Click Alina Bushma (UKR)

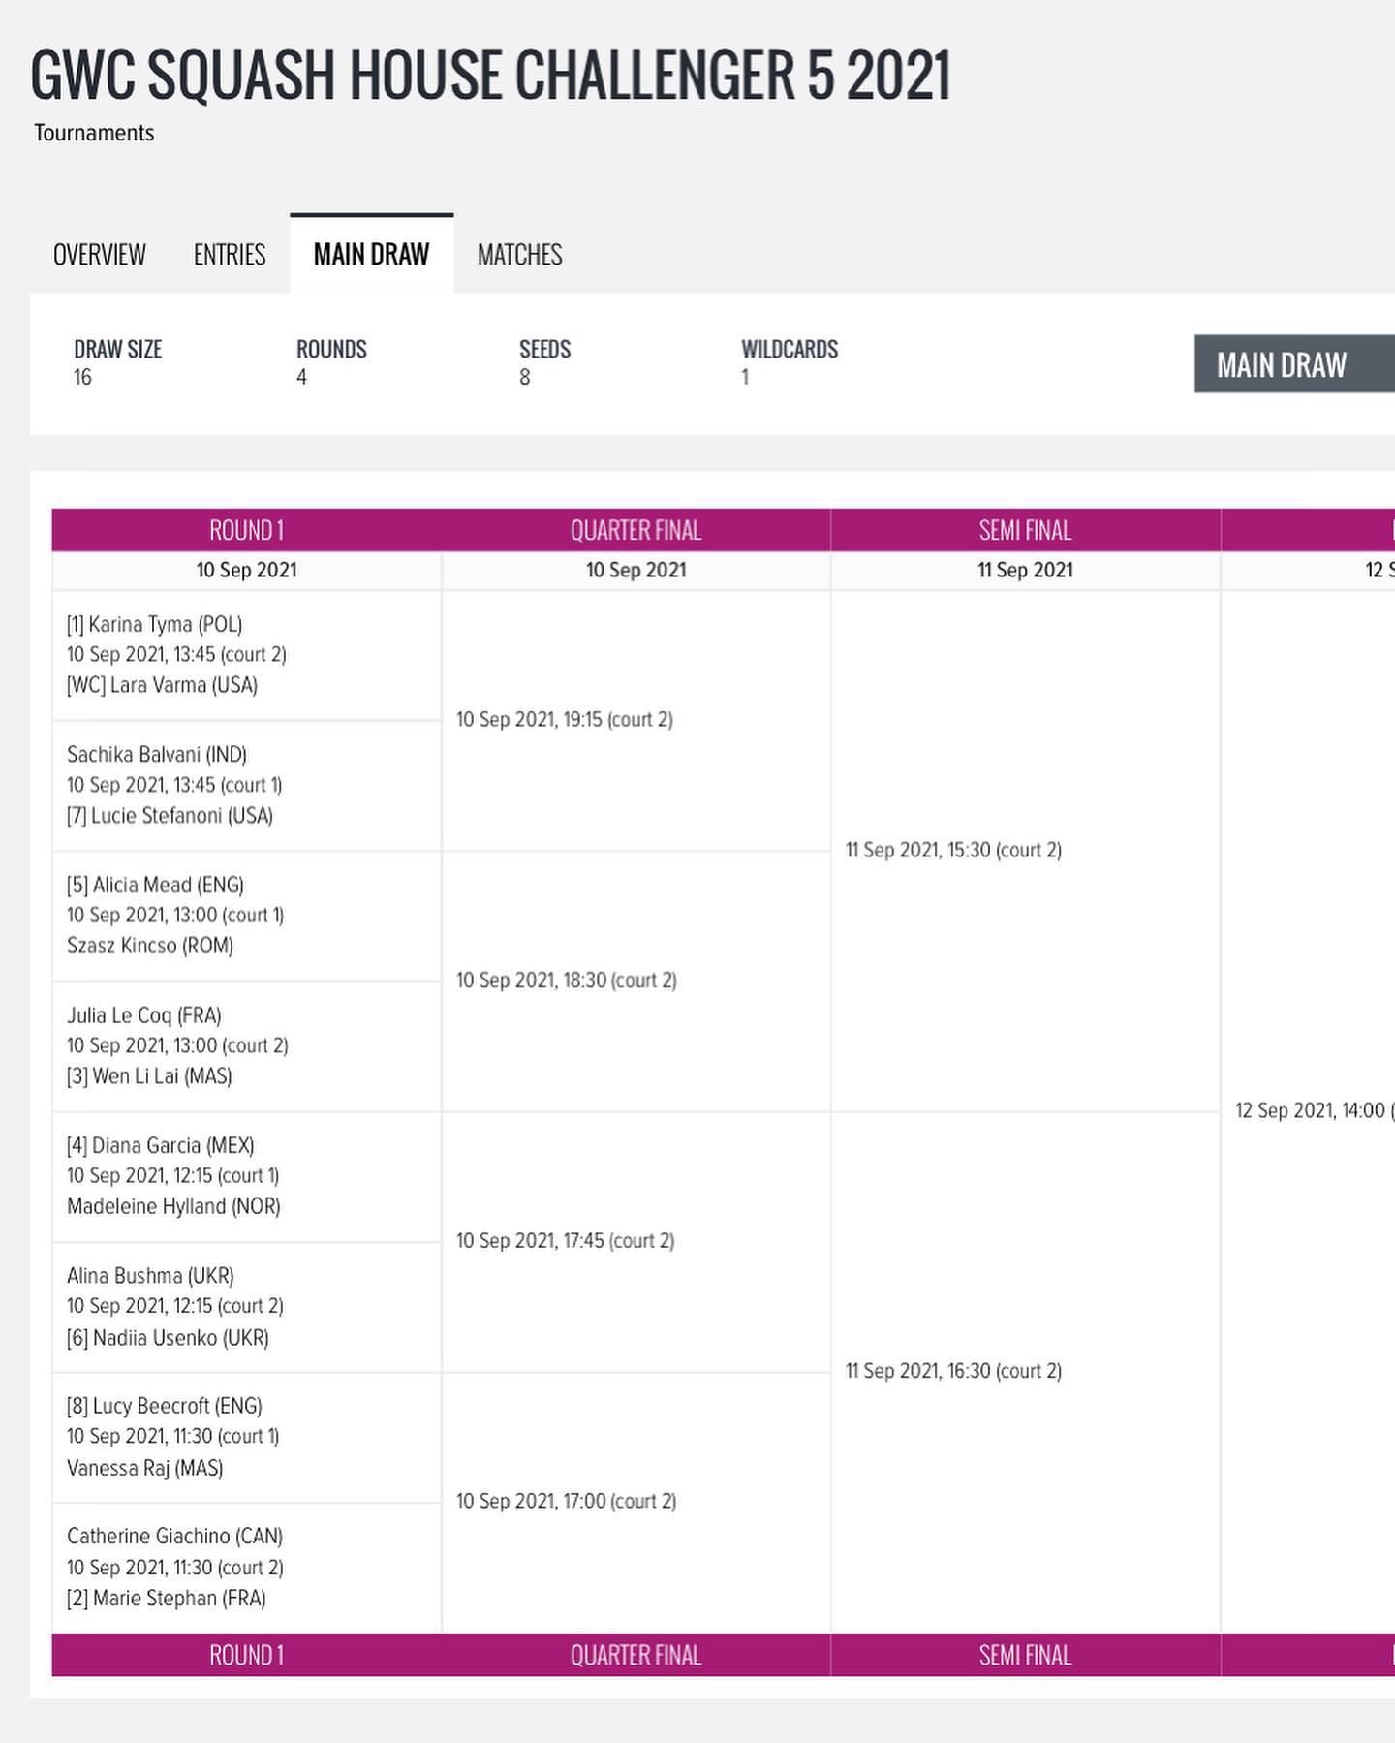pyautogui.click(x=150, y=1276)
